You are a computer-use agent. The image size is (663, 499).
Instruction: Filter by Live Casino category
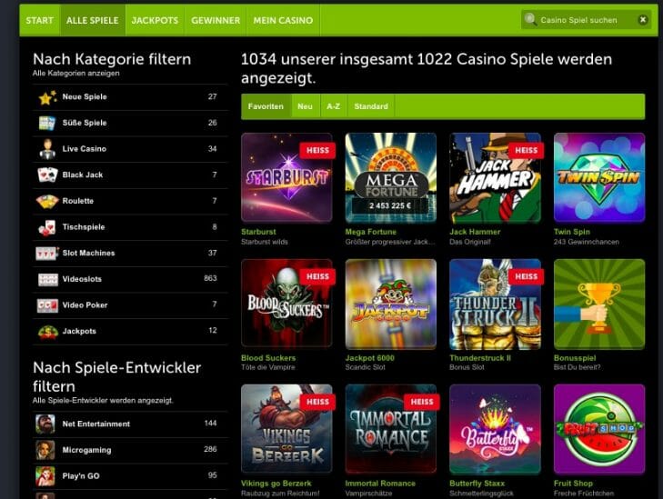coord(130,149)
